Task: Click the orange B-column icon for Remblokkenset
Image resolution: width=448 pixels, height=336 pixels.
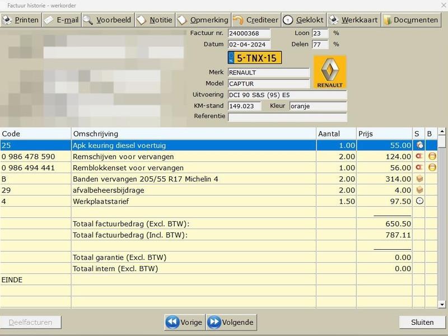Action: click(x=432, y=168)
